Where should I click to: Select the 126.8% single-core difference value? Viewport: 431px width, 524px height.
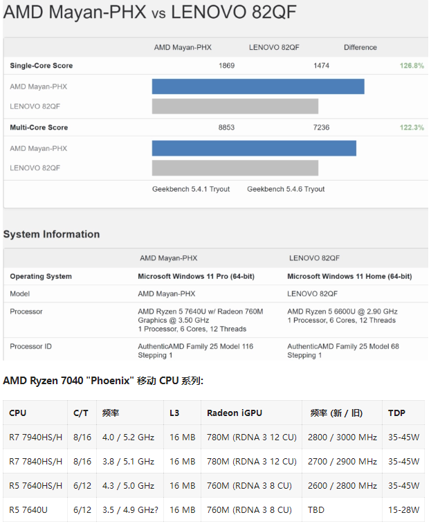point(411,66)
